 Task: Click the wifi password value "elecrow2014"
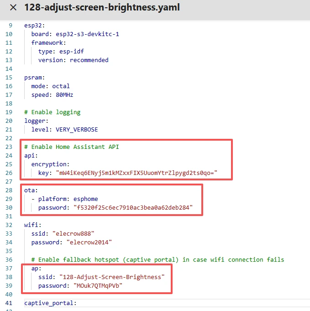(89, 242)
